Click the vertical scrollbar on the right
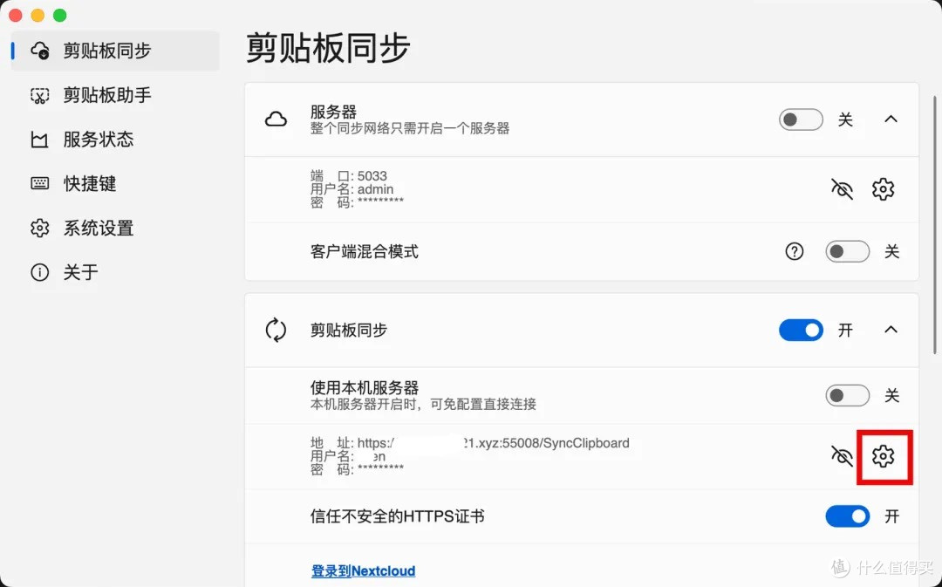 934,225
